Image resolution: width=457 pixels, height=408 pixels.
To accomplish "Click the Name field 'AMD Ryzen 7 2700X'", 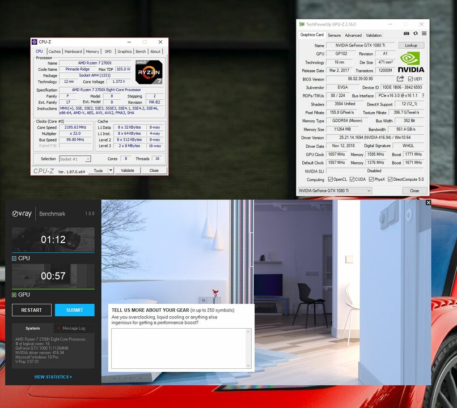I will pyautogui.click(x=95, y=63).
